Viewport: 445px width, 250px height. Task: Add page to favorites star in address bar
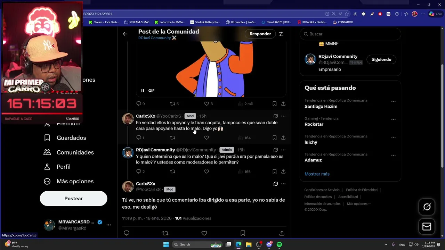(347, 14)
